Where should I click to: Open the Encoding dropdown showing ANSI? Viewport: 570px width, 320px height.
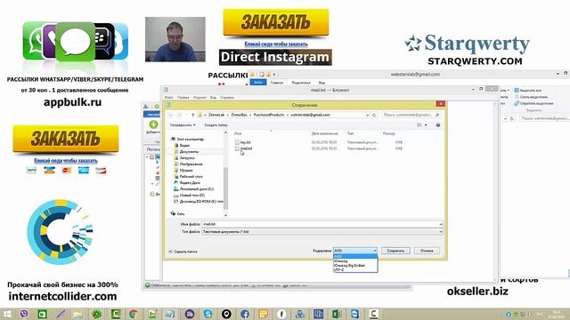coord(355,251)
